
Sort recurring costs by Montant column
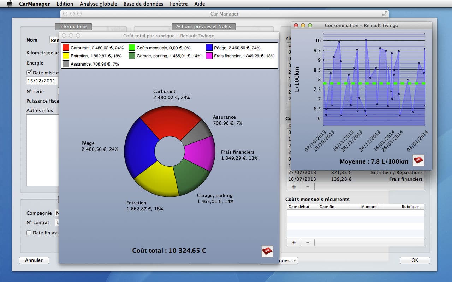(365, 207)
